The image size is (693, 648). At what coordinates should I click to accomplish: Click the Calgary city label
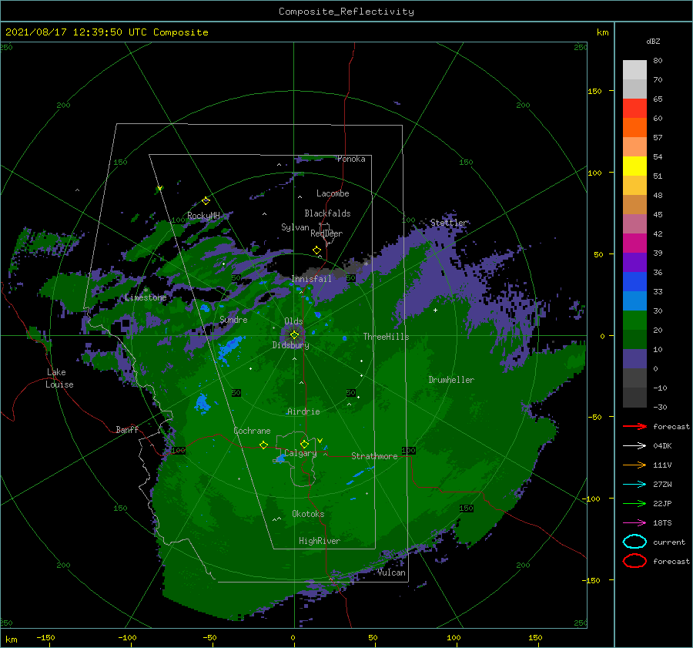coord(300,453)
